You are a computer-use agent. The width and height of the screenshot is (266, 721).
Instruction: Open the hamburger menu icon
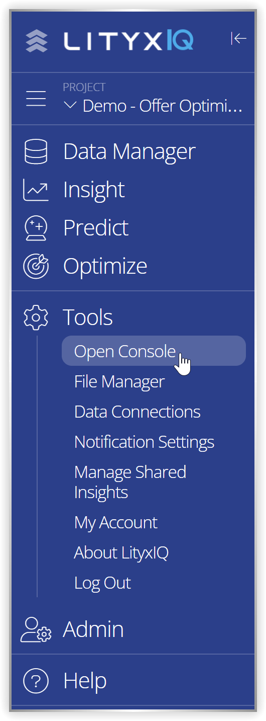click(x=36, y=99)
